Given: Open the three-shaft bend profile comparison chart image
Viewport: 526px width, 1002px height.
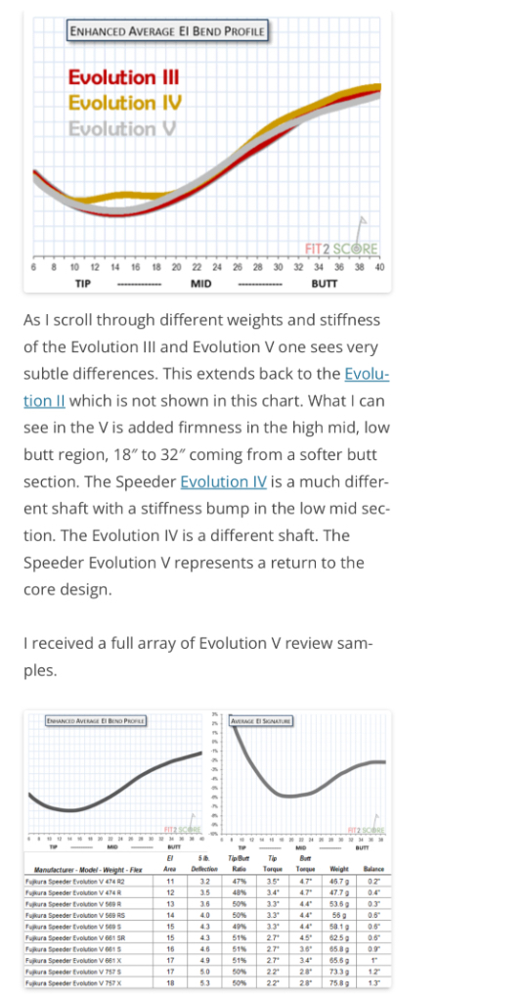Looking at the screenshot, I should 207,152.
